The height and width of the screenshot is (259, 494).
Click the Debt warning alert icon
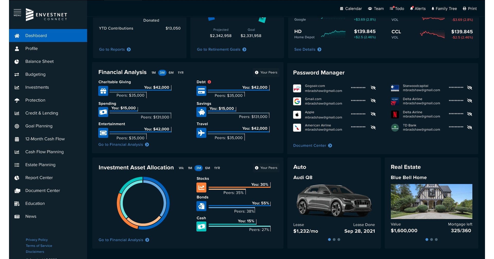pyautogui.click(x=209, y=82)
